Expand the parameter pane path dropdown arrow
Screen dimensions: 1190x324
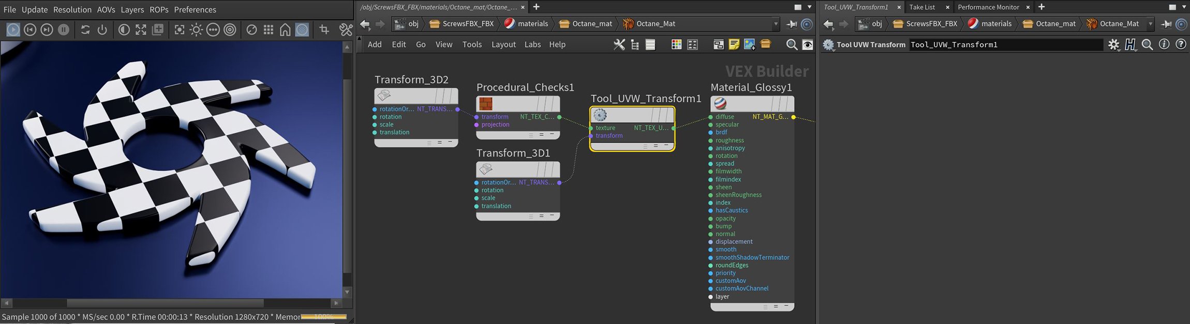[x=1150, y=24]
